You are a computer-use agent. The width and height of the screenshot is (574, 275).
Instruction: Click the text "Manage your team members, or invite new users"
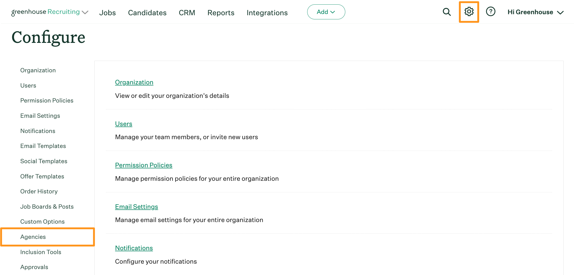tap(186, 137)
